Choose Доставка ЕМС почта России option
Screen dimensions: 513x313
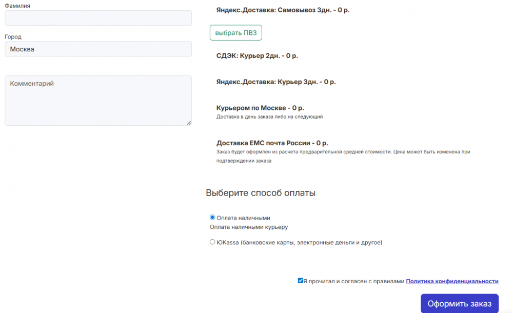pos(272,143)
